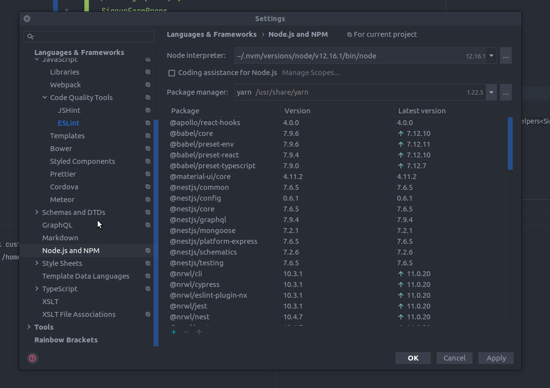Click the project-level icon next to Schemas and DTDs
Image resolution: width=550 pixels, height=388 pixels.
[x=148, y=212]
